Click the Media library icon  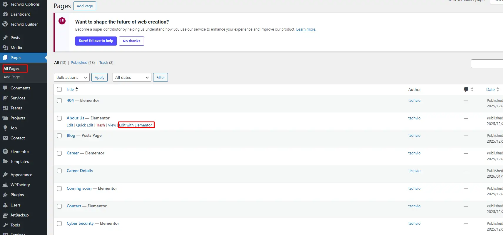pyautogui.click(x=5, y=48)
